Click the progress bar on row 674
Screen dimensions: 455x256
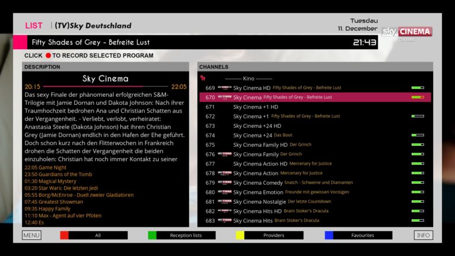[x=418, y=135]
